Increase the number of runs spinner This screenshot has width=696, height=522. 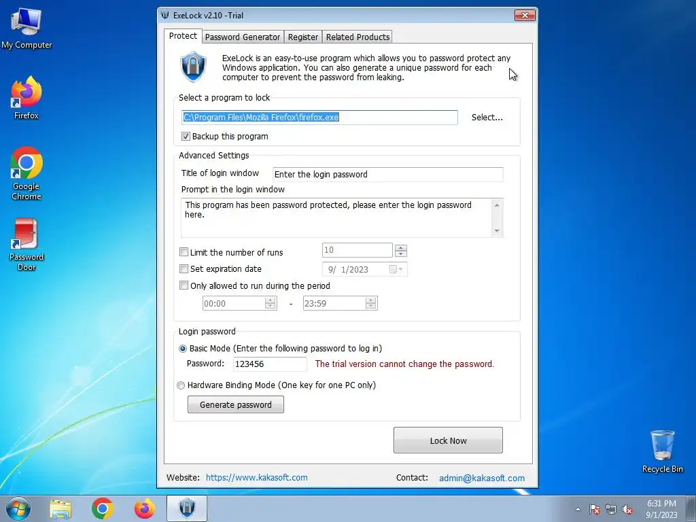[401, 247]
